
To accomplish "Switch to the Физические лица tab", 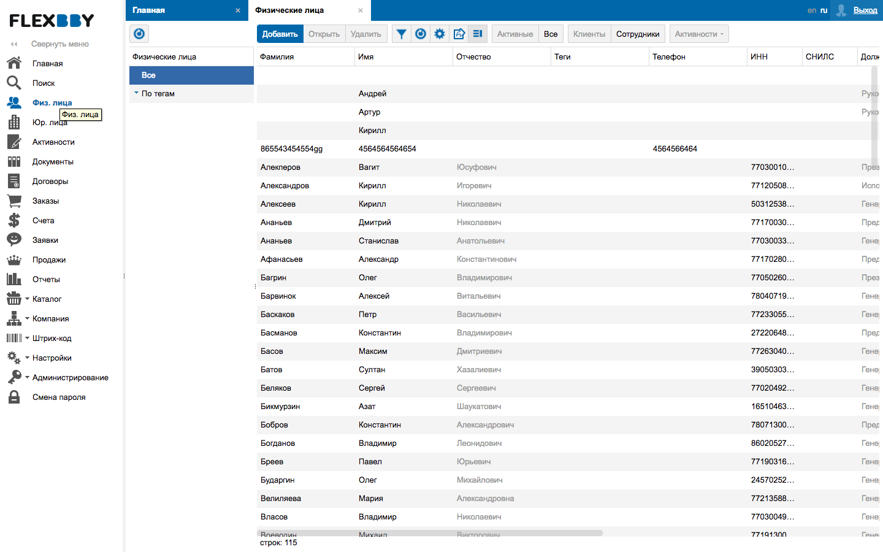I will pyautogui.click(x=310, y=10).
